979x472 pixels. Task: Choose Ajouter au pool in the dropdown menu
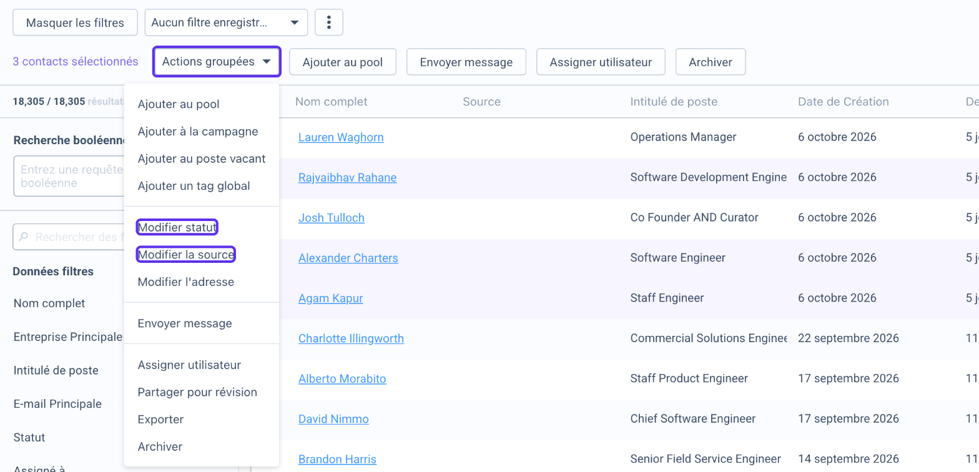point(179,104)
